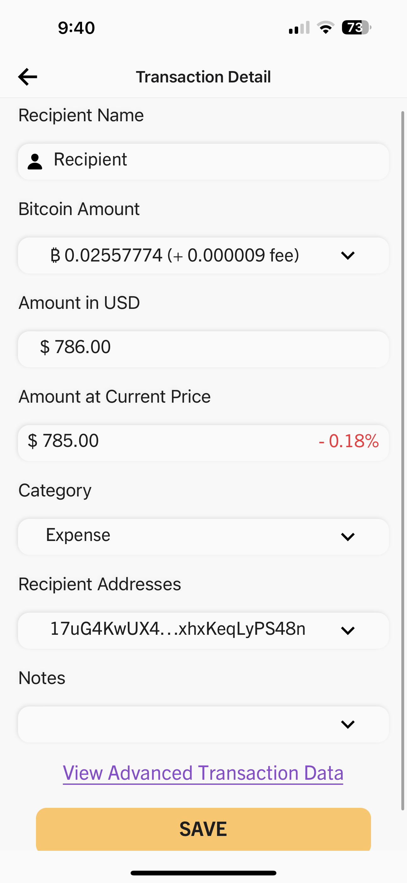The height and width of the screenshot is (883, 407).
Task: Select the Expense category value
Action: point(78,535)
